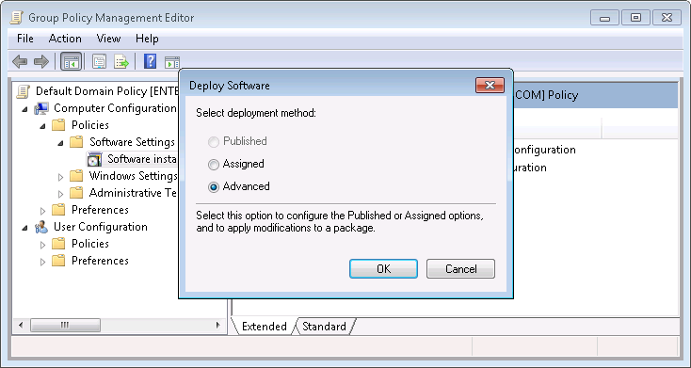
Task: Click the tree pane right scroll arrow
Action: click(217, 326)
